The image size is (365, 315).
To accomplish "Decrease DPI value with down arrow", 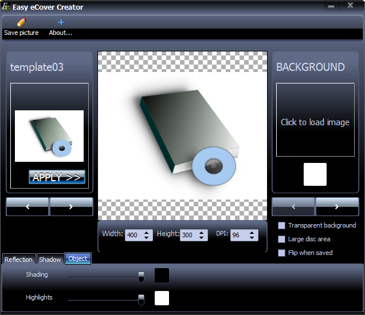I will (252, 238).
